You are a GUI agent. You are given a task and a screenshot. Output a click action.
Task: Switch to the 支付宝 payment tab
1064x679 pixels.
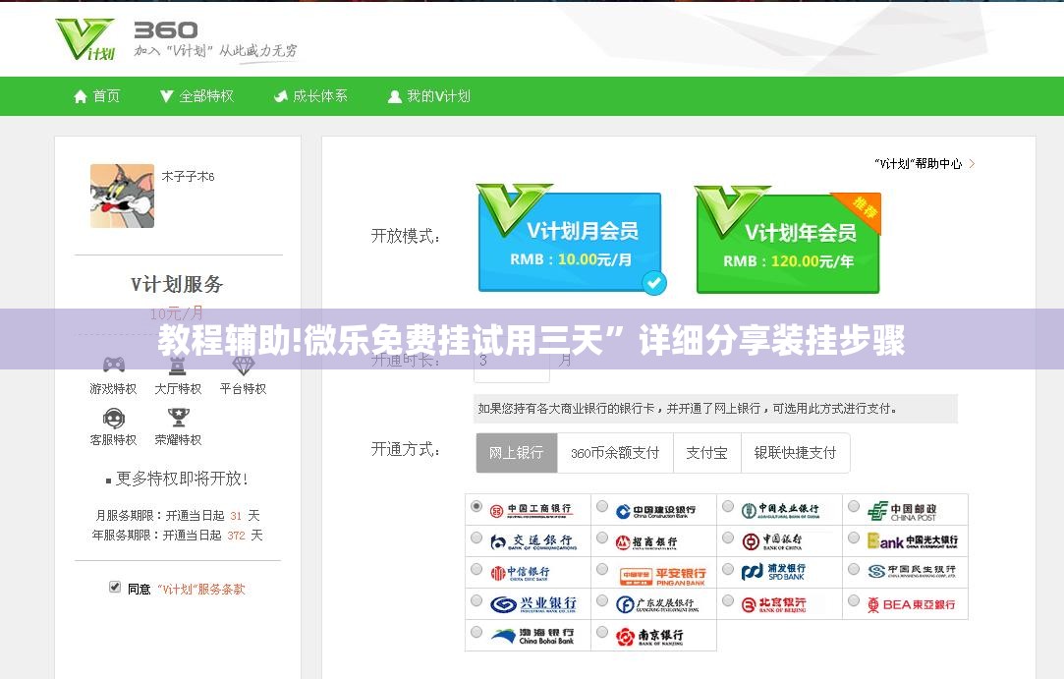pos(706,453)
